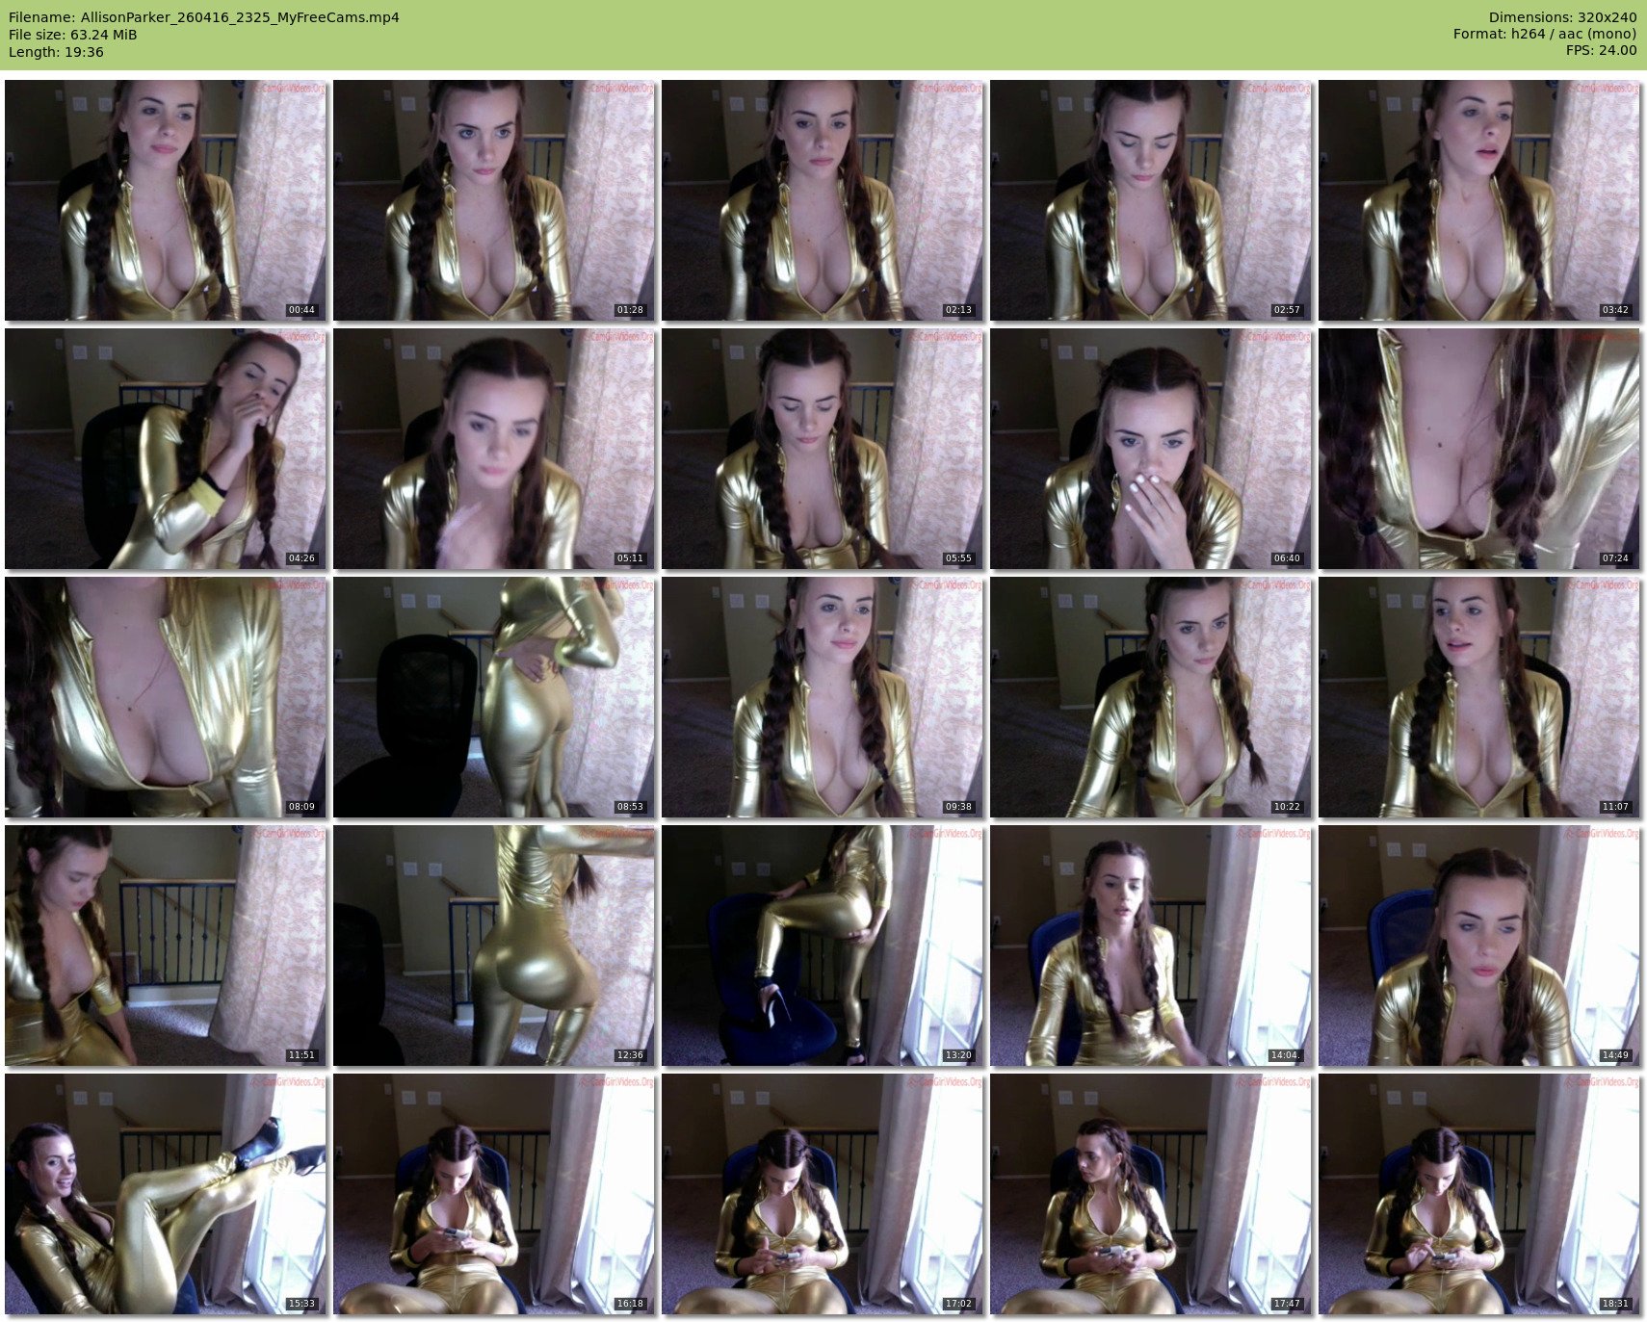
Task: Click the "Length: 19:36" text
Action: click(x=56, y=52)
